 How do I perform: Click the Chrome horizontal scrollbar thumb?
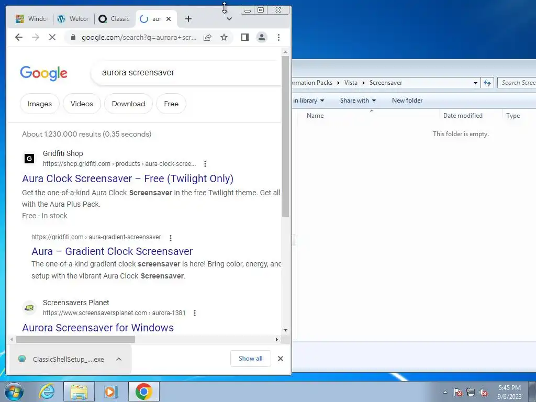click(x=75, y=339)
